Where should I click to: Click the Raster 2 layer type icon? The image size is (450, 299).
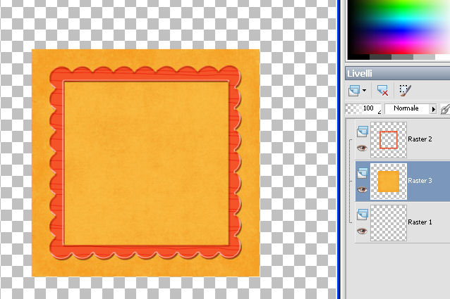[363, 132]
